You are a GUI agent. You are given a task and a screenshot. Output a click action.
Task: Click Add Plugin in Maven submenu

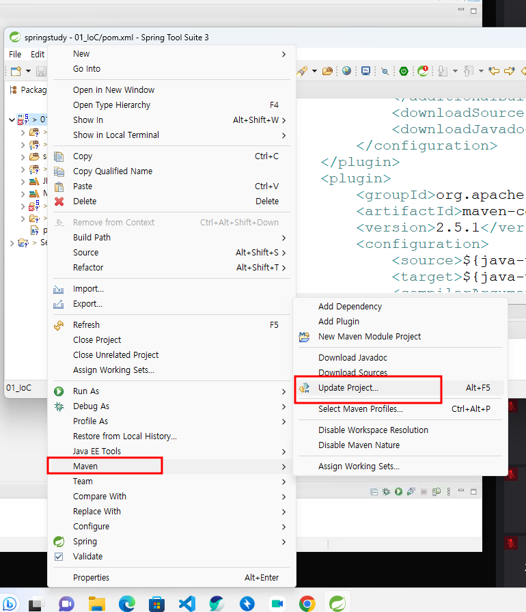(339, 322)
